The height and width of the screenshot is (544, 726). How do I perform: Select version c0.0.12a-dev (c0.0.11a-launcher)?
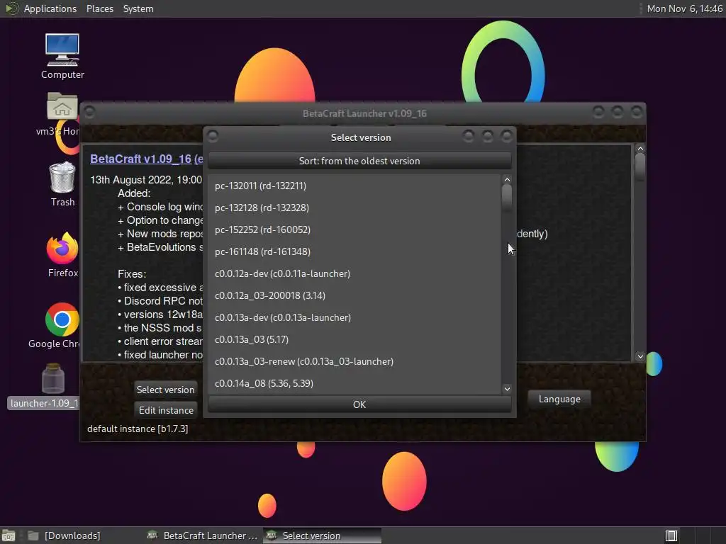354,274
